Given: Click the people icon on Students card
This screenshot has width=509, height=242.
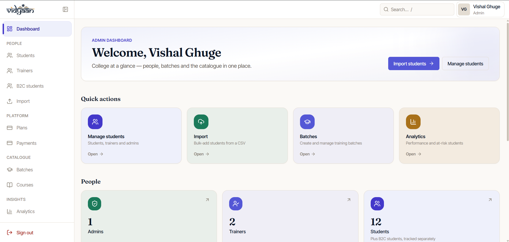Looking at the screenshot, I should click(377, 204).
